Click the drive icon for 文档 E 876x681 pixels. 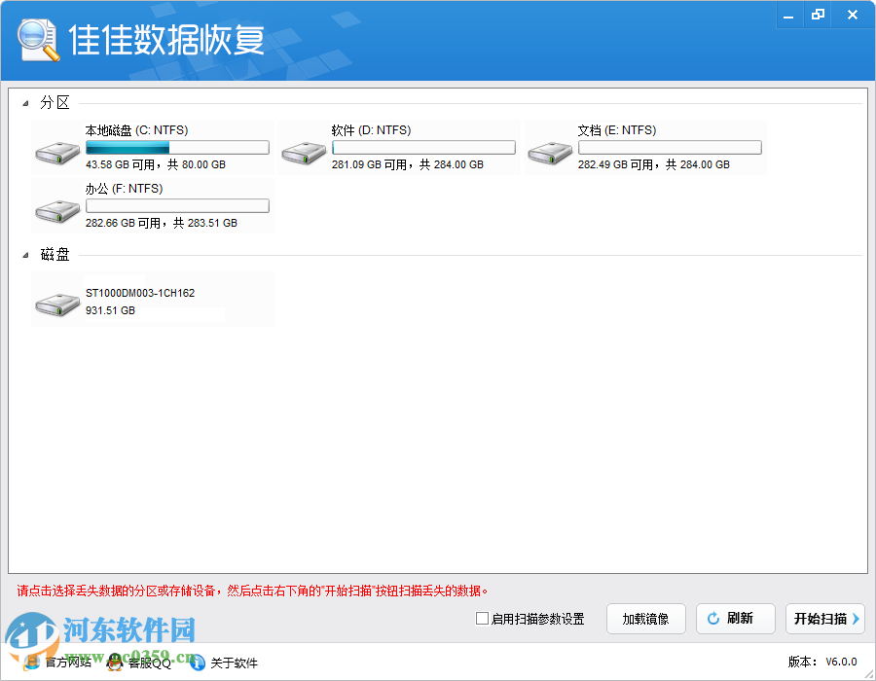pyautogui.click(x=550, y=153)
